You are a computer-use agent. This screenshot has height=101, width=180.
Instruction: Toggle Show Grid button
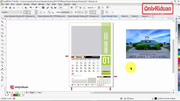80,8
